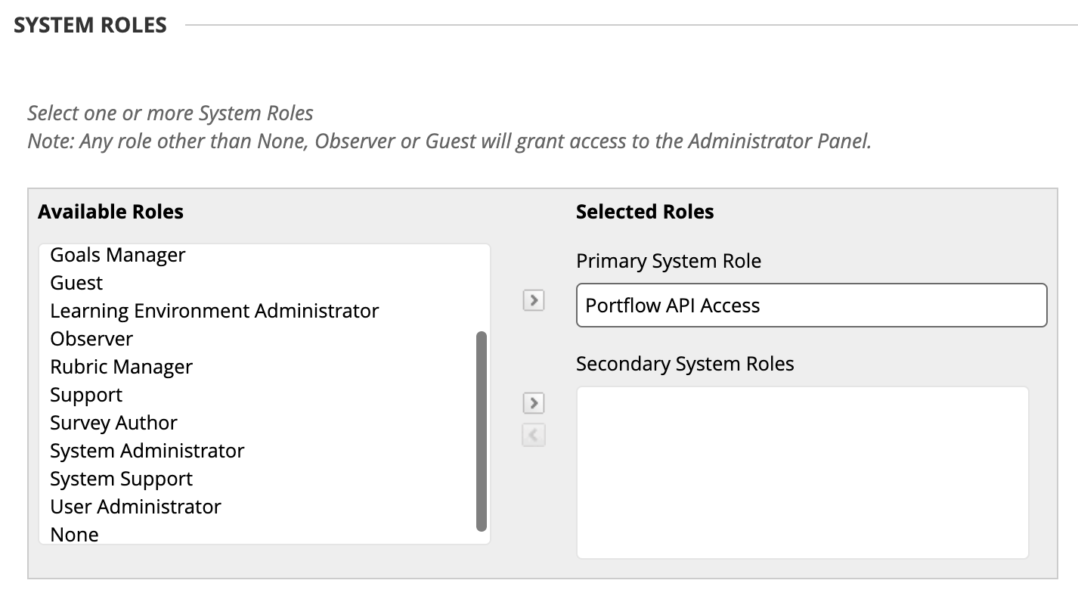This screenshot has width=1078, height=602.
Task: Click the left arrow removing secondary role
Action: 534,435
